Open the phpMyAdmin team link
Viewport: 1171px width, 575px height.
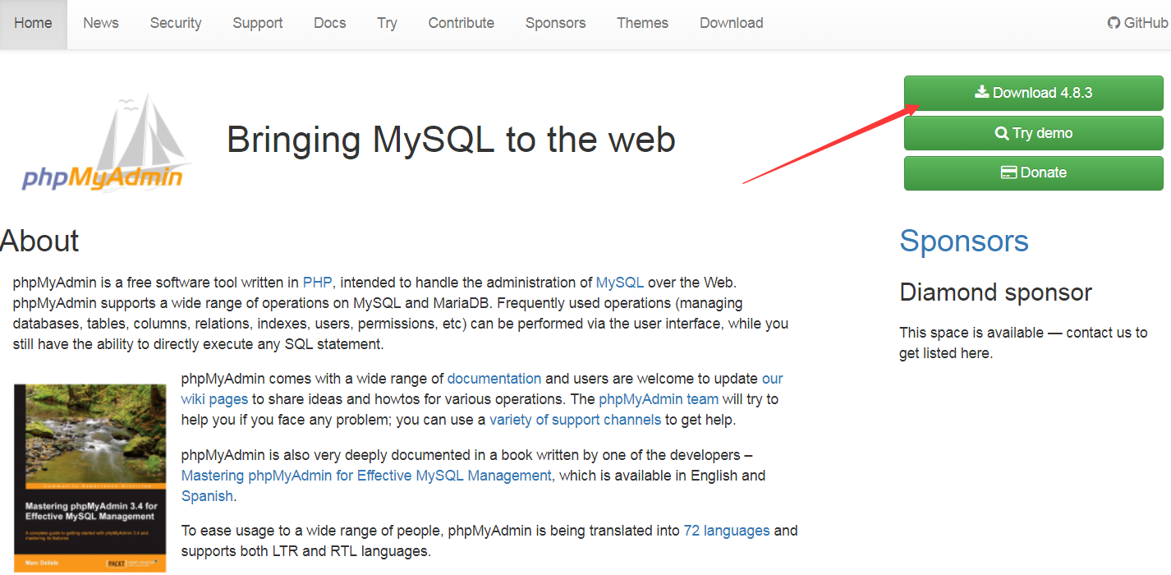659,399
